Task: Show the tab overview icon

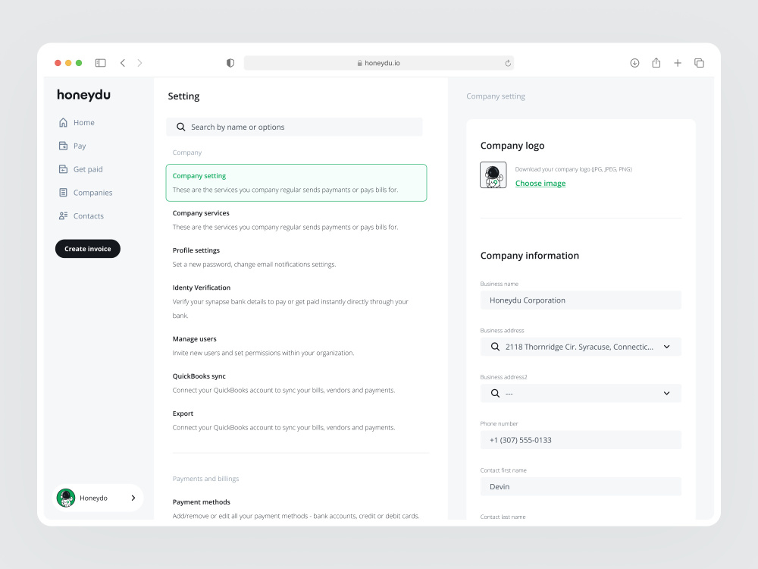Action: (699, 63)
